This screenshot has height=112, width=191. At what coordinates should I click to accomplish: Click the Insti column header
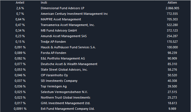[x=44, y=3]
